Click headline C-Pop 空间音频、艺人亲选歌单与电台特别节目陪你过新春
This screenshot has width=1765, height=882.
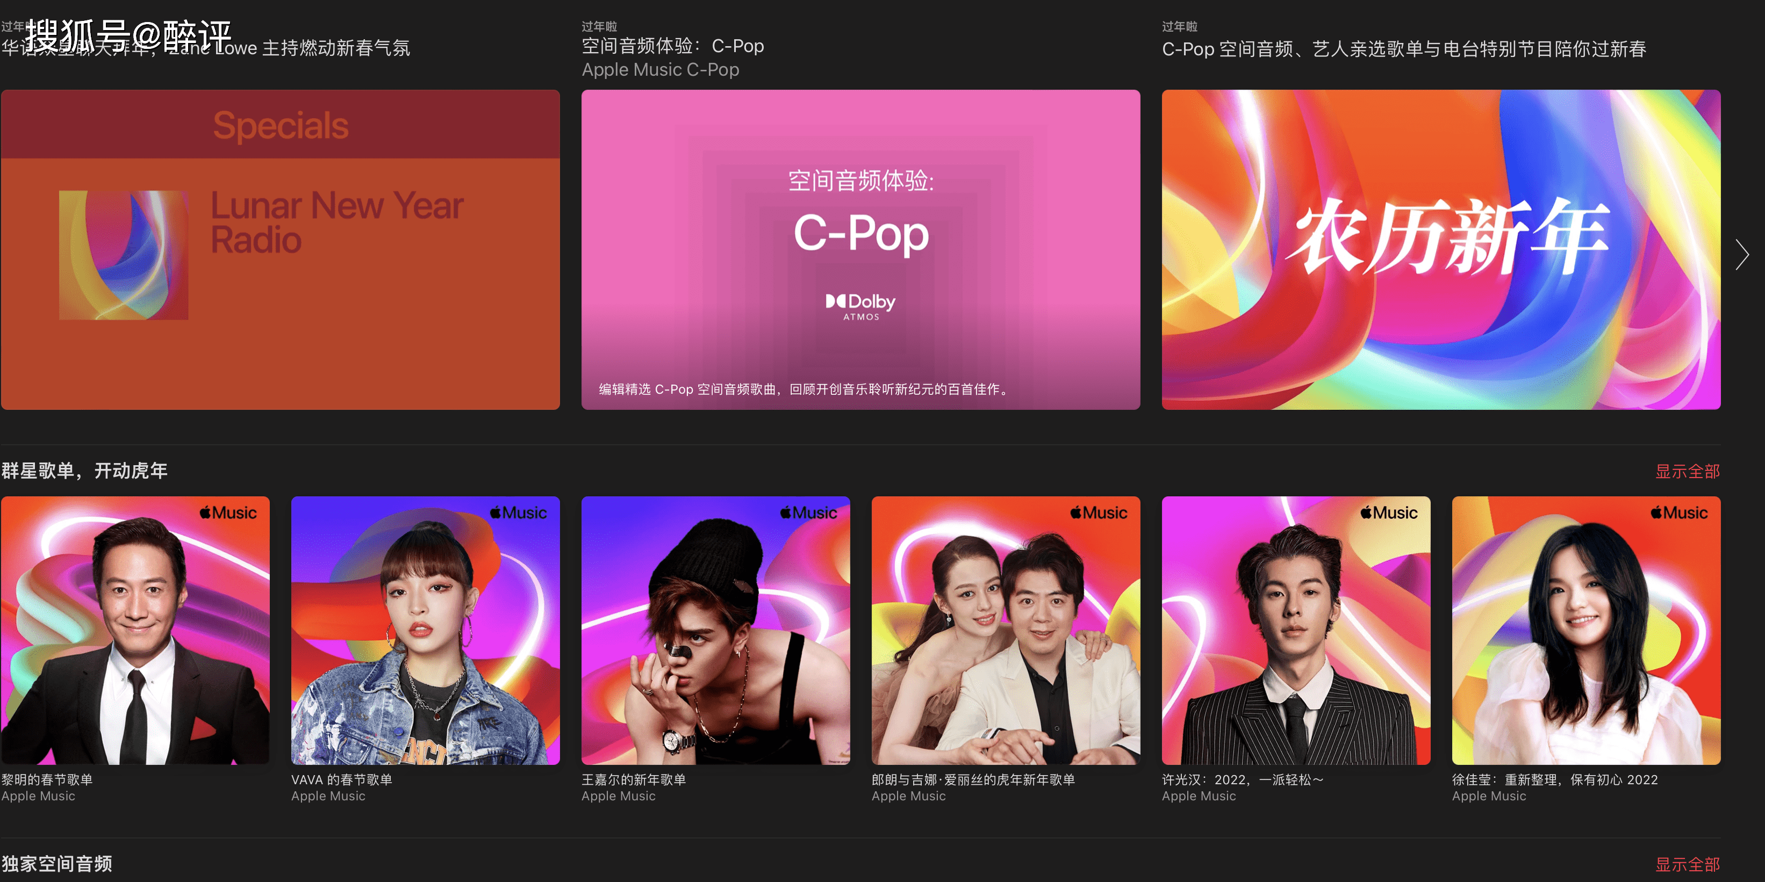coord(1404,49)
